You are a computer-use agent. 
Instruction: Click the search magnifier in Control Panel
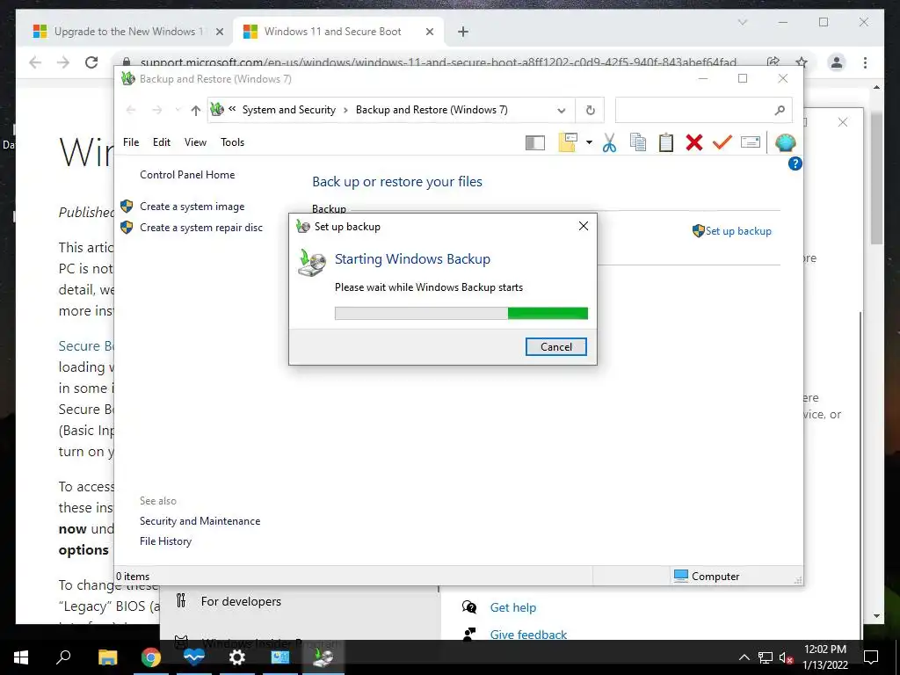780,110
